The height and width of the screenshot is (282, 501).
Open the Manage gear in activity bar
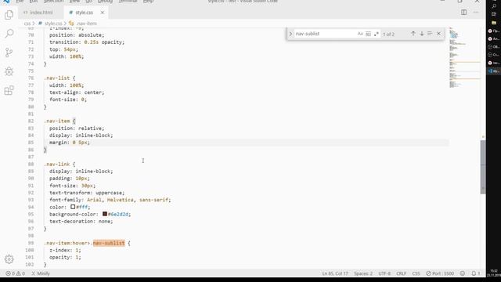[9, 259]
